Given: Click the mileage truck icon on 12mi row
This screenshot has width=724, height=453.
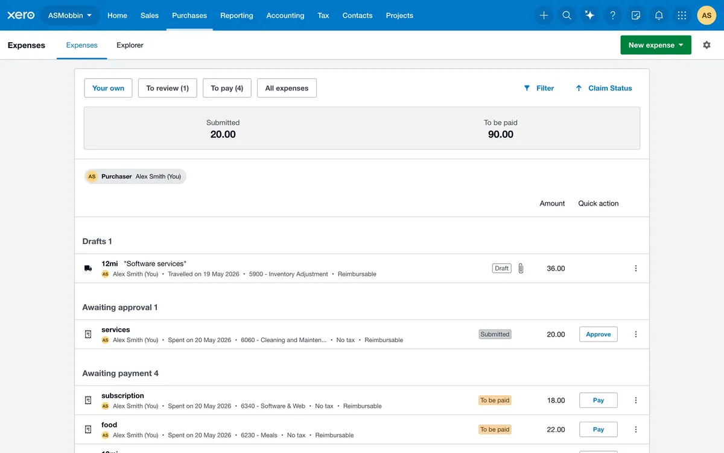Looking at the screenshot, I should pos(88,269).
